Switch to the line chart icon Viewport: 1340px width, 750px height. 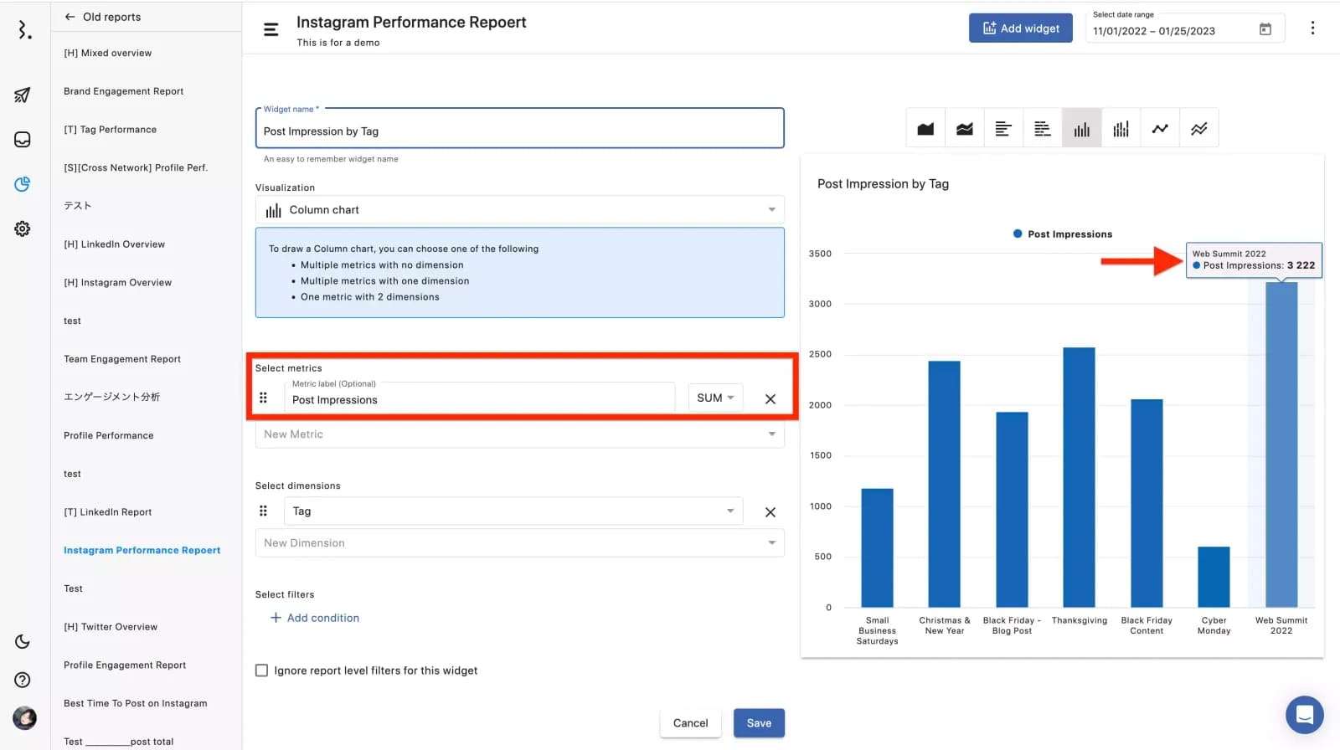1160,129
